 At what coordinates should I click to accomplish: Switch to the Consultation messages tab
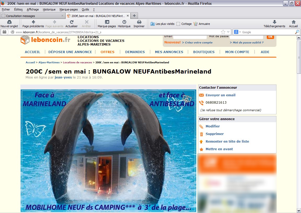[x=32, y=16]
